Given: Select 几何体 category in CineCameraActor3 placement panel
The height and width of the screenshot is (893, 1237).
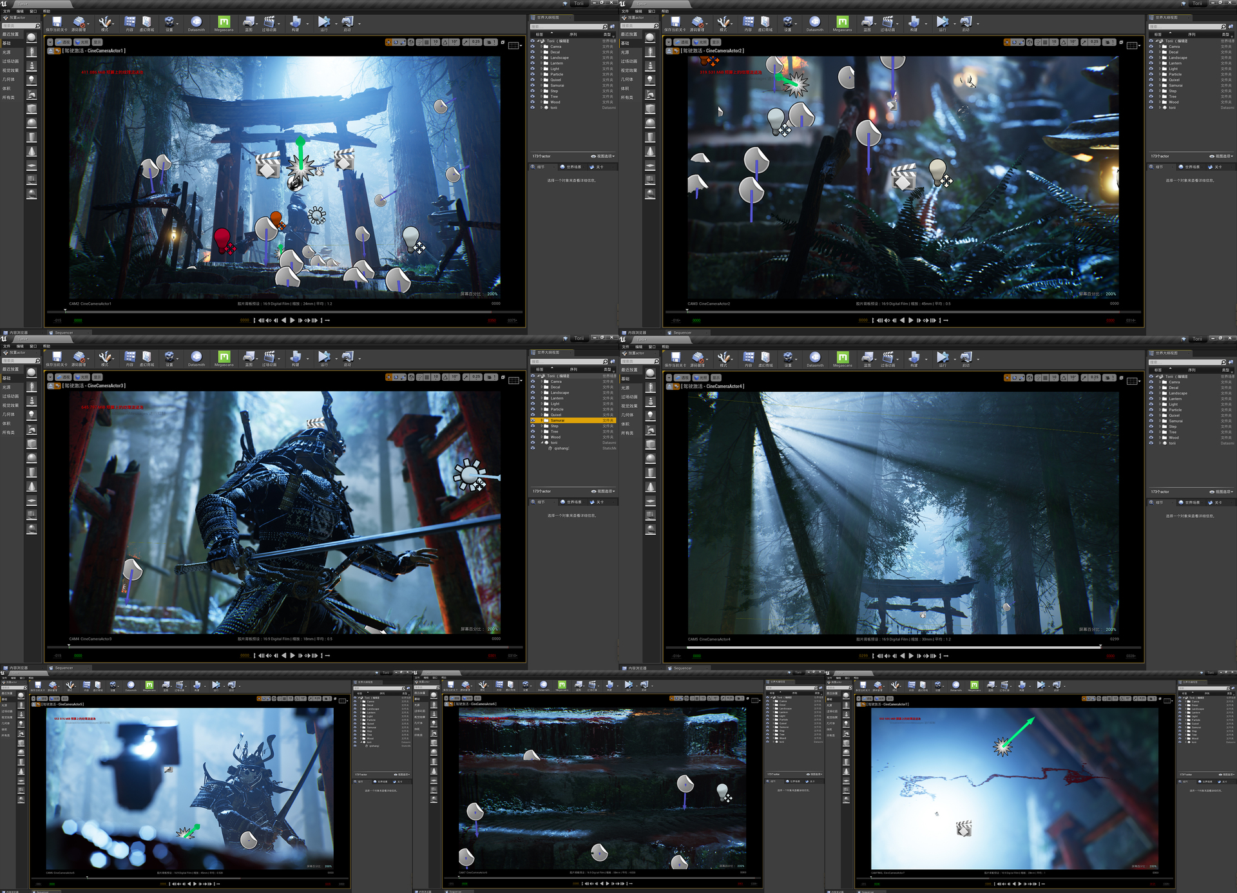Looking at the screenshot, I should click(8, 414).
